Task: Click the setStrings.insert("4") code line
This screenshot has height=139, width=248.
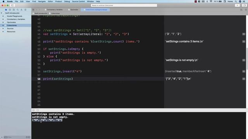Action: 62,71
